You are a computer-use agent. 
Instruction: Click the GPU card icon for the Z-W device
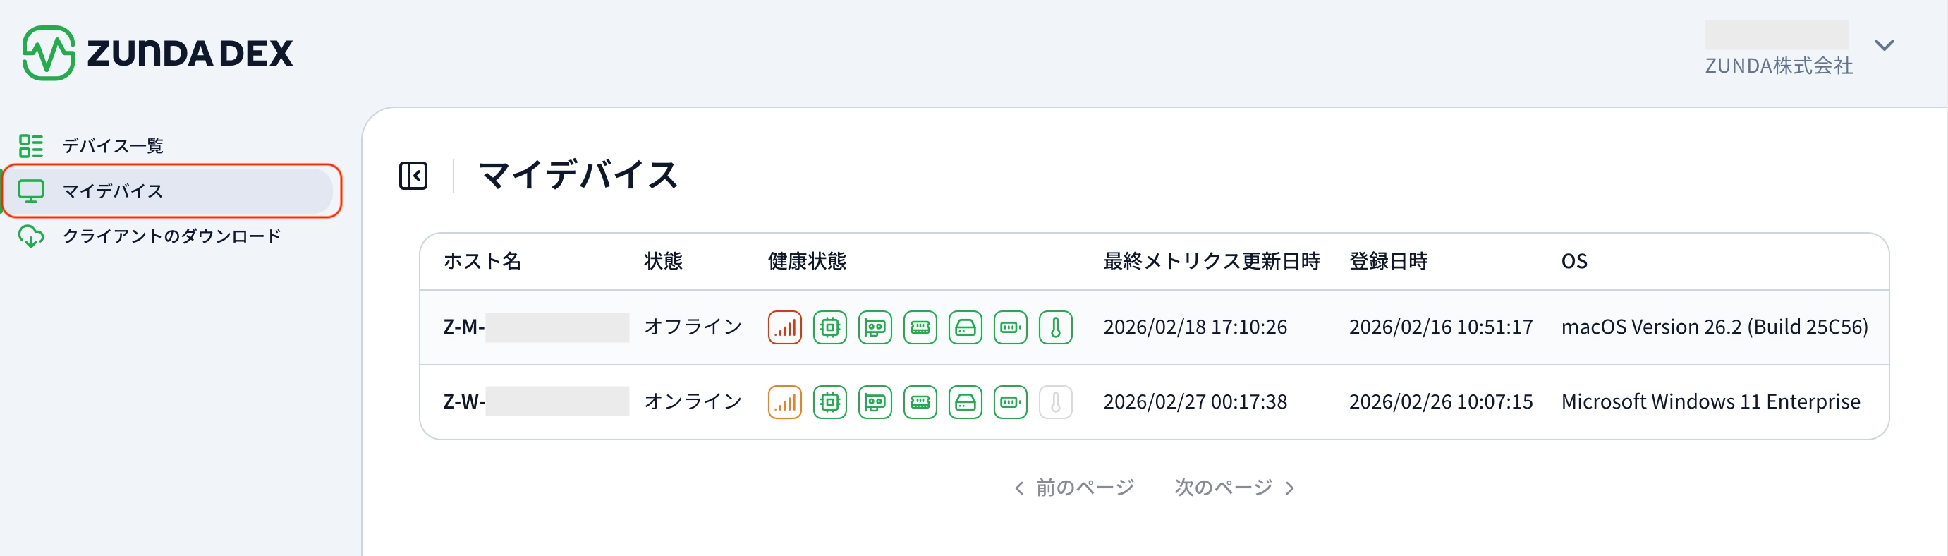875,401
